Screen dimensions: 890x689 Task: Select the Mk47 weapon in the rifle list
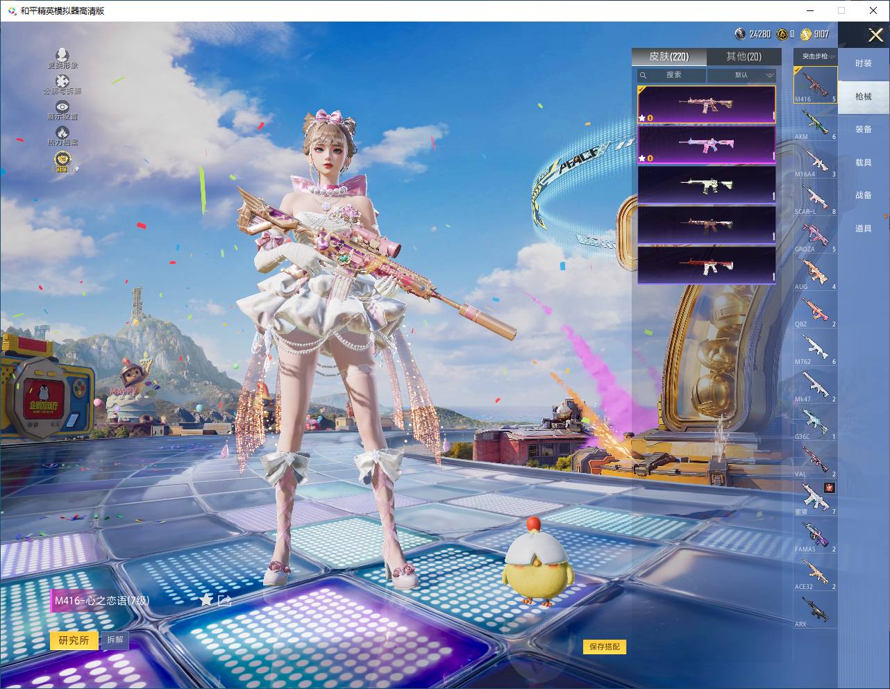click(x=815, y=385)
